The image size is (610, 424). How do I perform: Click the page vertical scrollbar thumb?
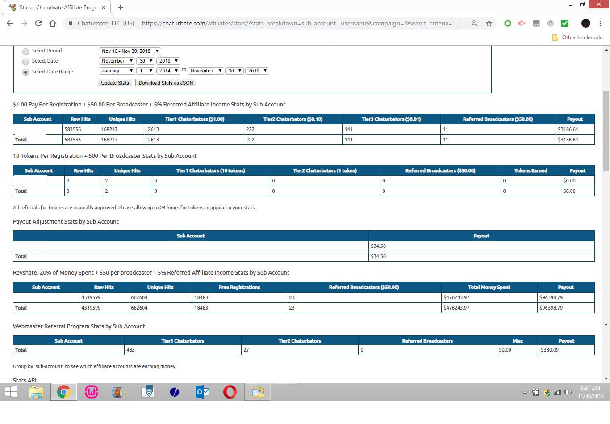click(606, 130)
